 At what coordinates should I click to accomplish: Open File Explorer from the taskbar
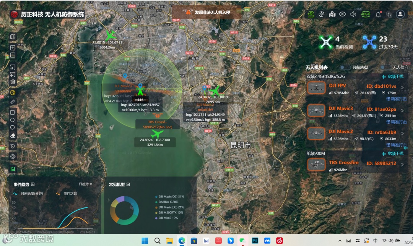[169, 241]
